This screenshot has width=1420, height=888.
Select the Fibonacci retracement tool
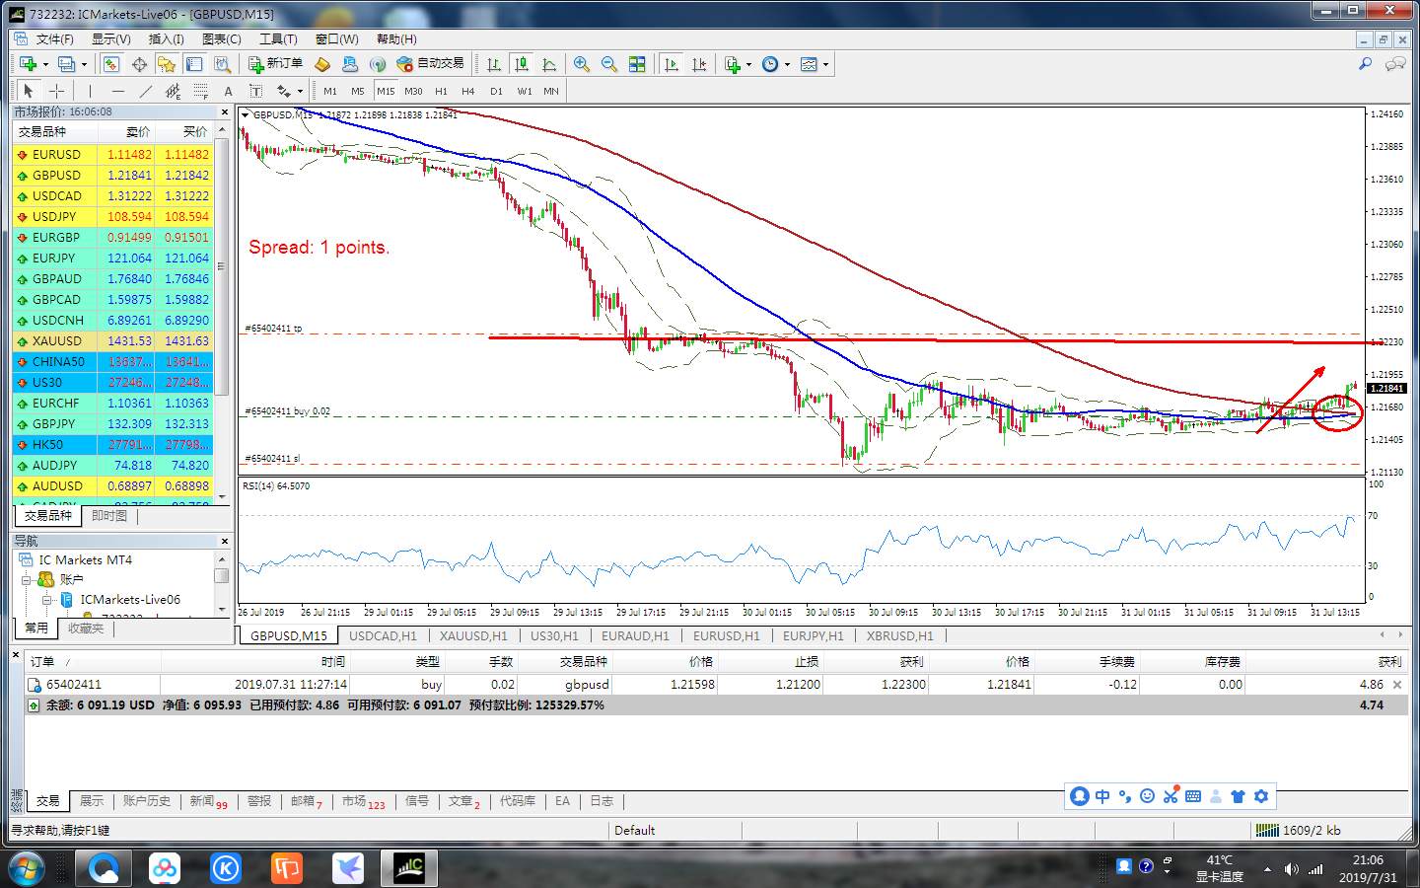coord(200,91)
